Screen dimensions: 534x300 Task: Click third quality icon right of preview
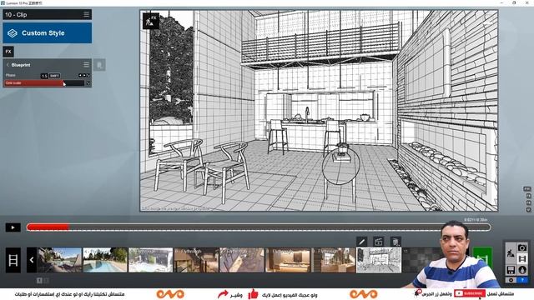pos(528,202)
